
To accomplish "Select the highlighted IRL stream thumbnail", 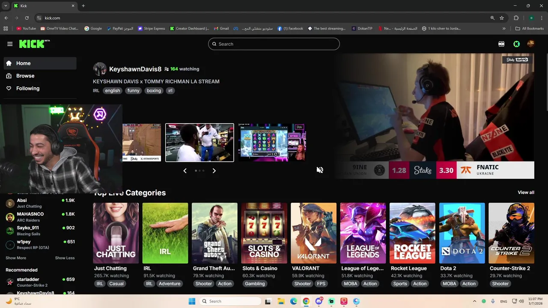I will click(200, 142).
